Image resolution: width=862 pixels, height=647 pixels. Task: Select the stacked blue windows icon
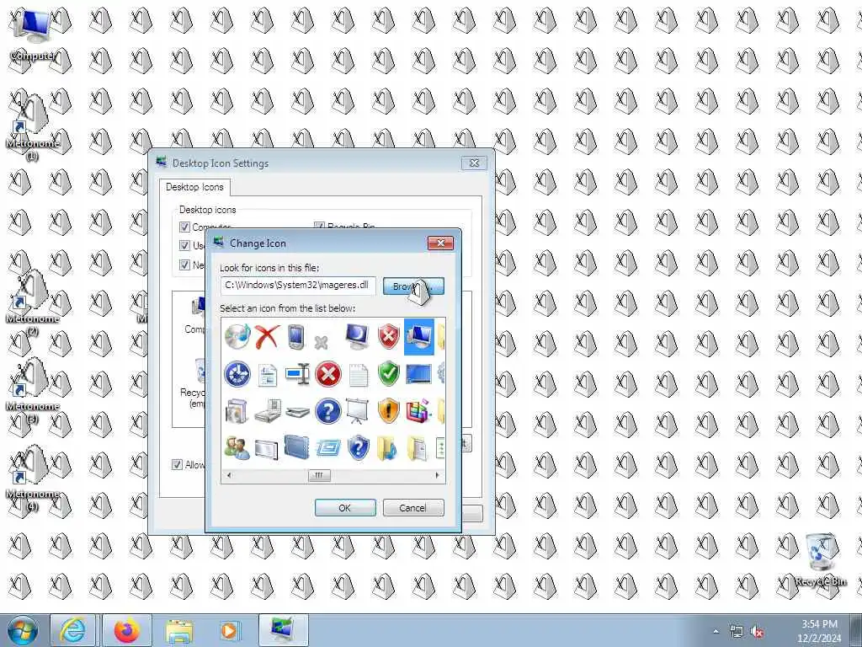tap(327, 448)
